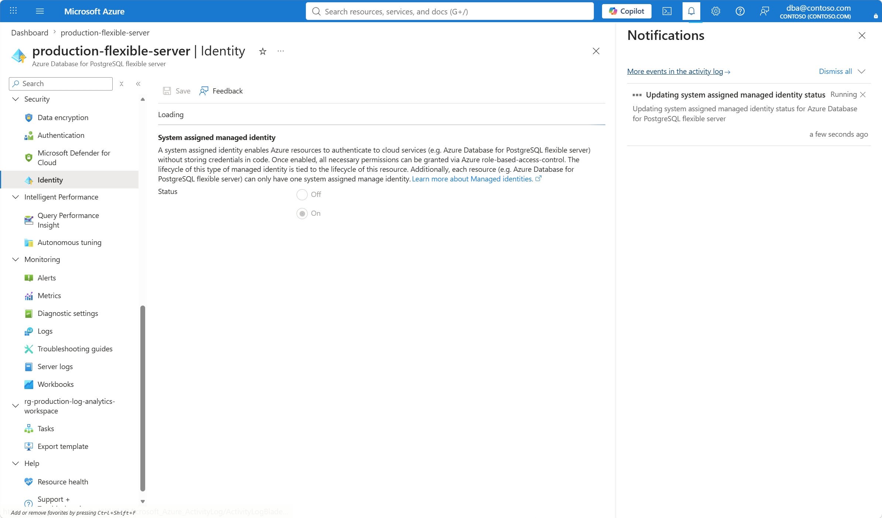
Task: Click the Query Performance Insight icon
Action: 29,220
